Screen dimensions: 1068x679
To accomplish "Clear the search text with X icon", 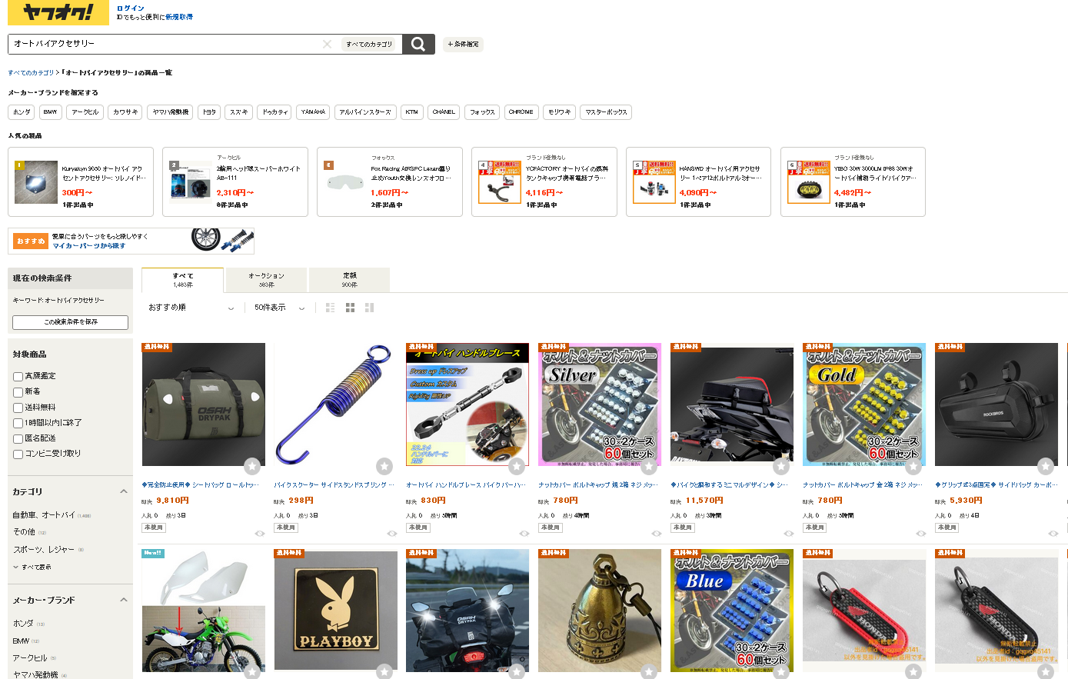I will click(328, 44).
